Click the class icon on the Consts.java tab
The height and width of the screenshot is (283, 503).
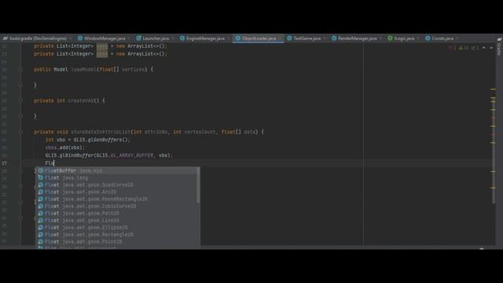pyautogui.click(x=428, y=39)
